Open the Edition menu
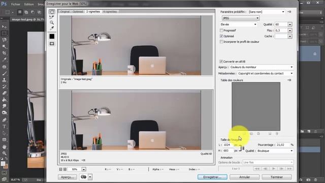This screenshot has width=325, height=183. point(29,4)
